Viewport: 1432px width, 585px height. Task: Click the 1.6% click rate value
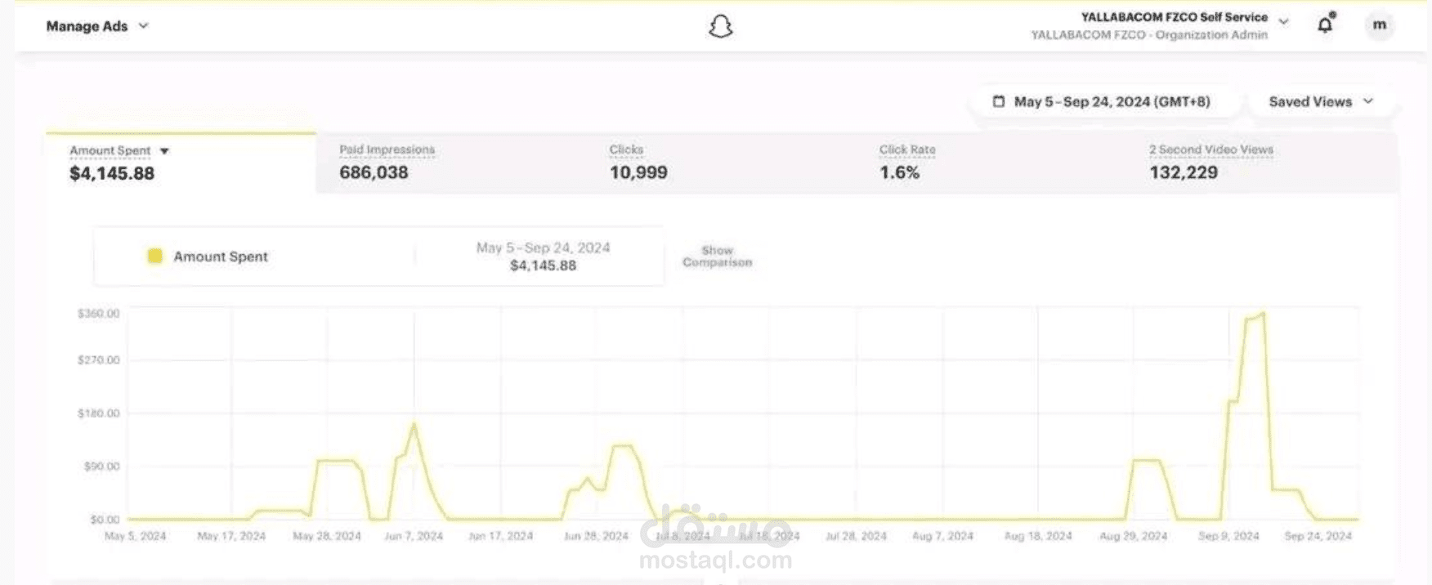coord(899,172)
